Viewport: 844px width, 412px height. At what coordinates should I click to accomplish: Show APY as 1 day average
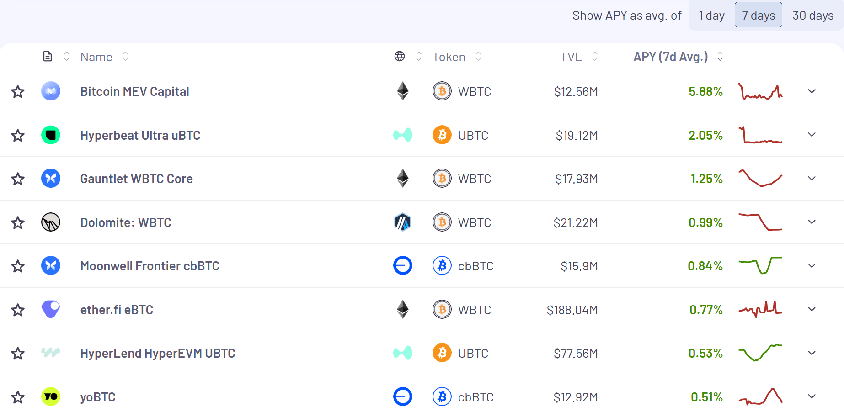click(x=711, y=15)
